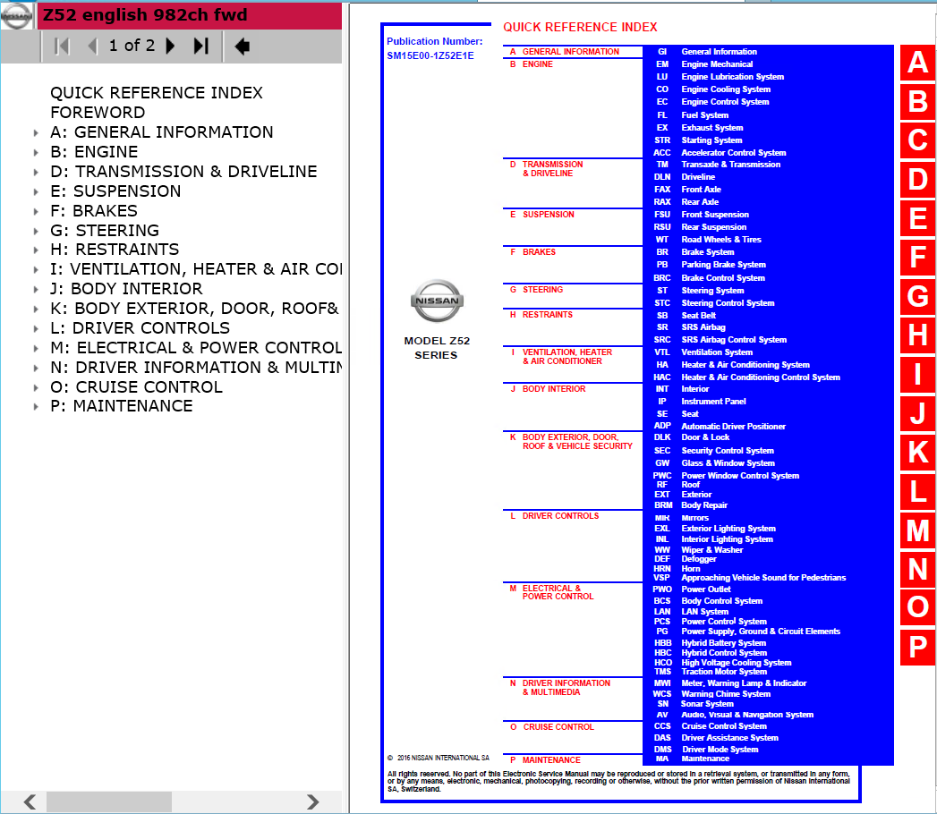This screenshot has width=937, height=814.
Task: Select I: VENTILATION, HEATER tree item
Action: [x=196, y=269]
